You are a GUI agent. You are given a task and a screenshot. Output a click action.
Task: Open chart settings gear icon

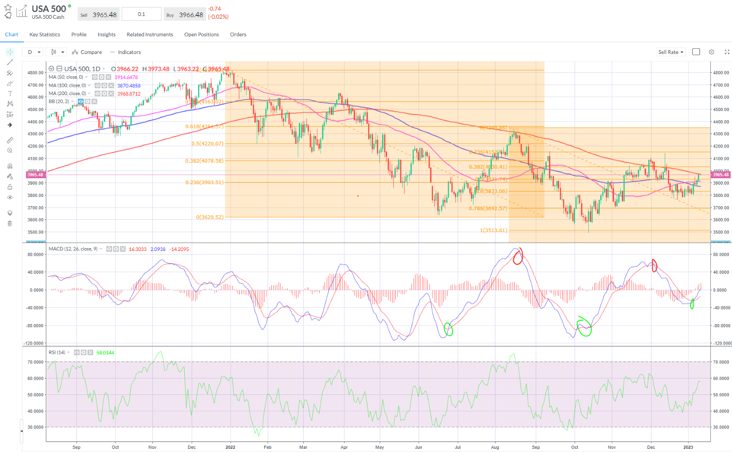click(711, 52)
